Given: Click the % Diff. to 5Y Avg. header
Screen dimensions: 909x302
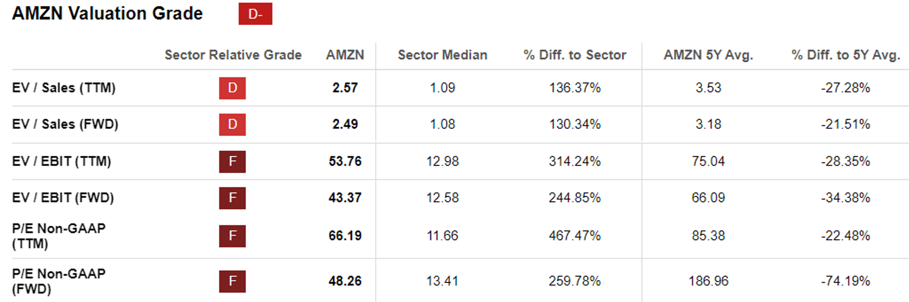Looking at the screenshot, I should point(846,55).
